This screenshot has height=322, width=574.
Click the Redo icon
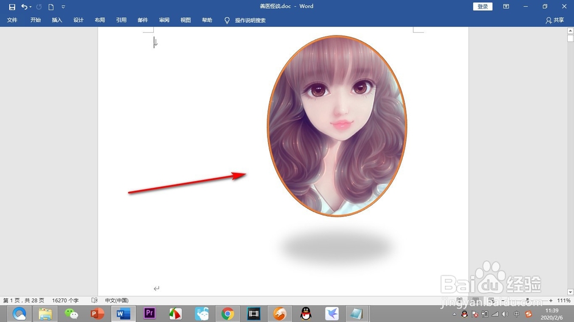pyautogui.click(x=39, y=6)
